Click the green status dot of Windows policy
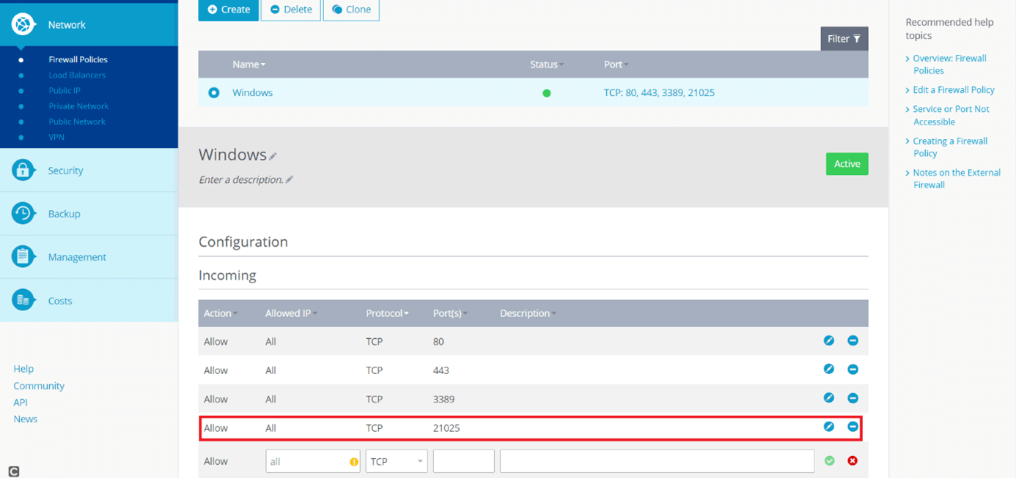The image size is (1016, 478). [546, 93]
